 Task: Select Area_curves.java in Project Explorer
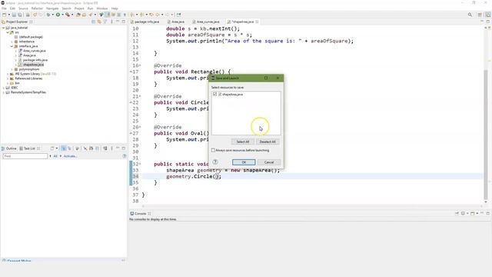(34, 51)
